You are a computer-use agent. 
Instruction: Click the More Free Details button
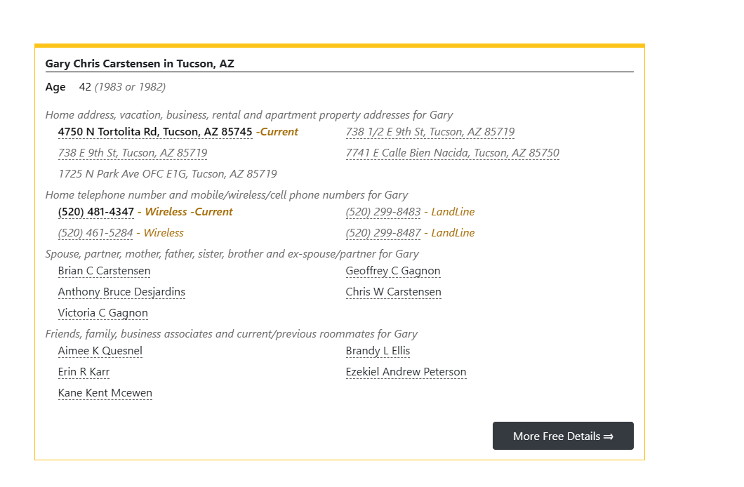tap(563, 436)
